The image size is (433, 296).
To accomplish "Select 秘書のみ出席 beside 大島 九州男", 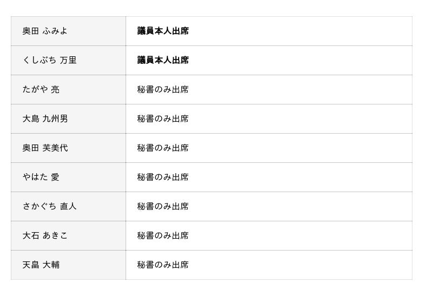I will 163,119.
